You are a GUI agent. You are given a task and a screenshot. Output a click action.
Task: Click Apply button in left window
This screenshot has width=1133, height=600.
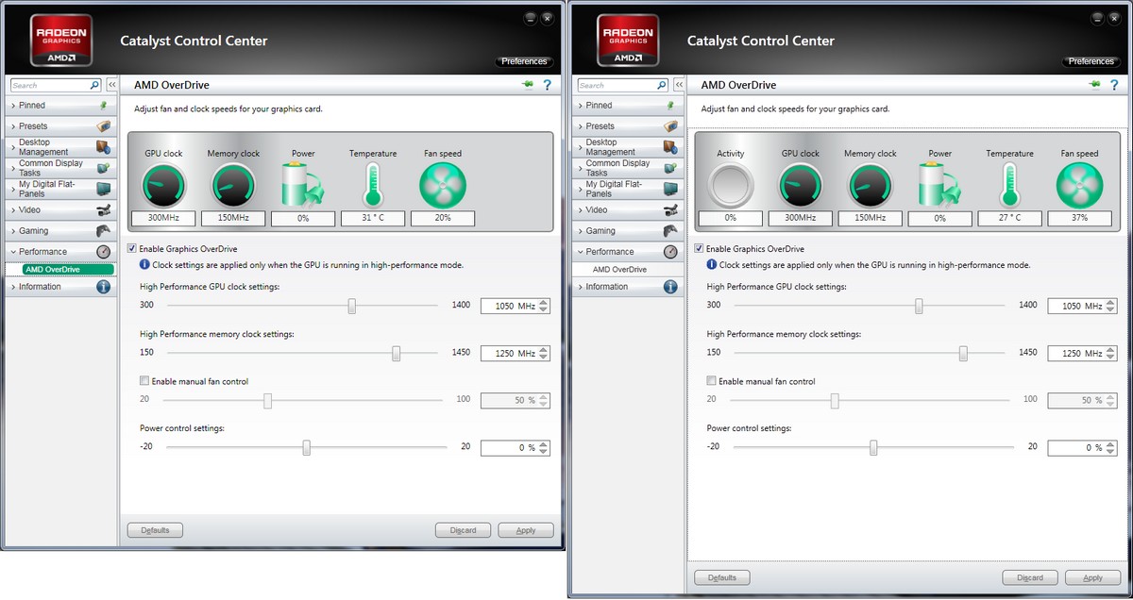point(526,530)
